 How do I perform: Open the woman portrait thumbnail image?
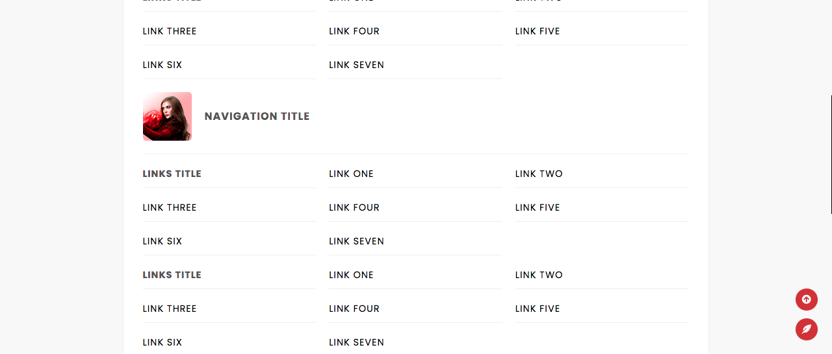coord(167,116)
